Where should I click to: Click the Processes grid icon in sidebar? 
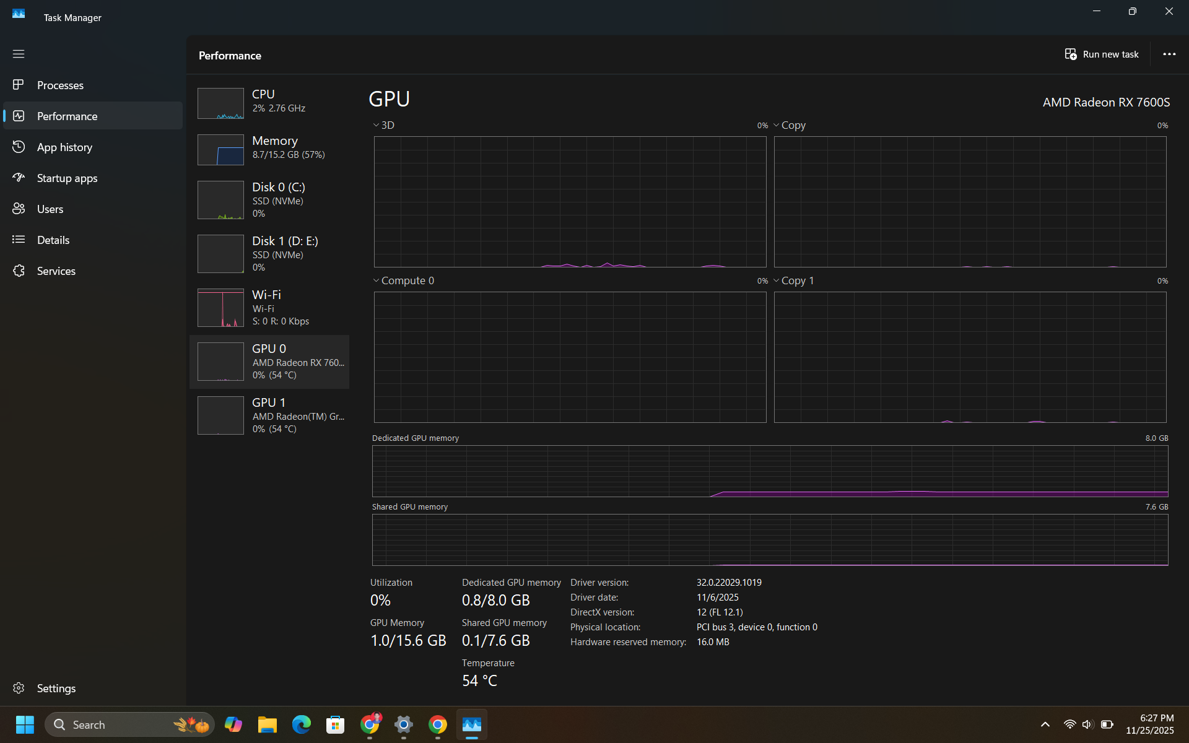point(19,85)
